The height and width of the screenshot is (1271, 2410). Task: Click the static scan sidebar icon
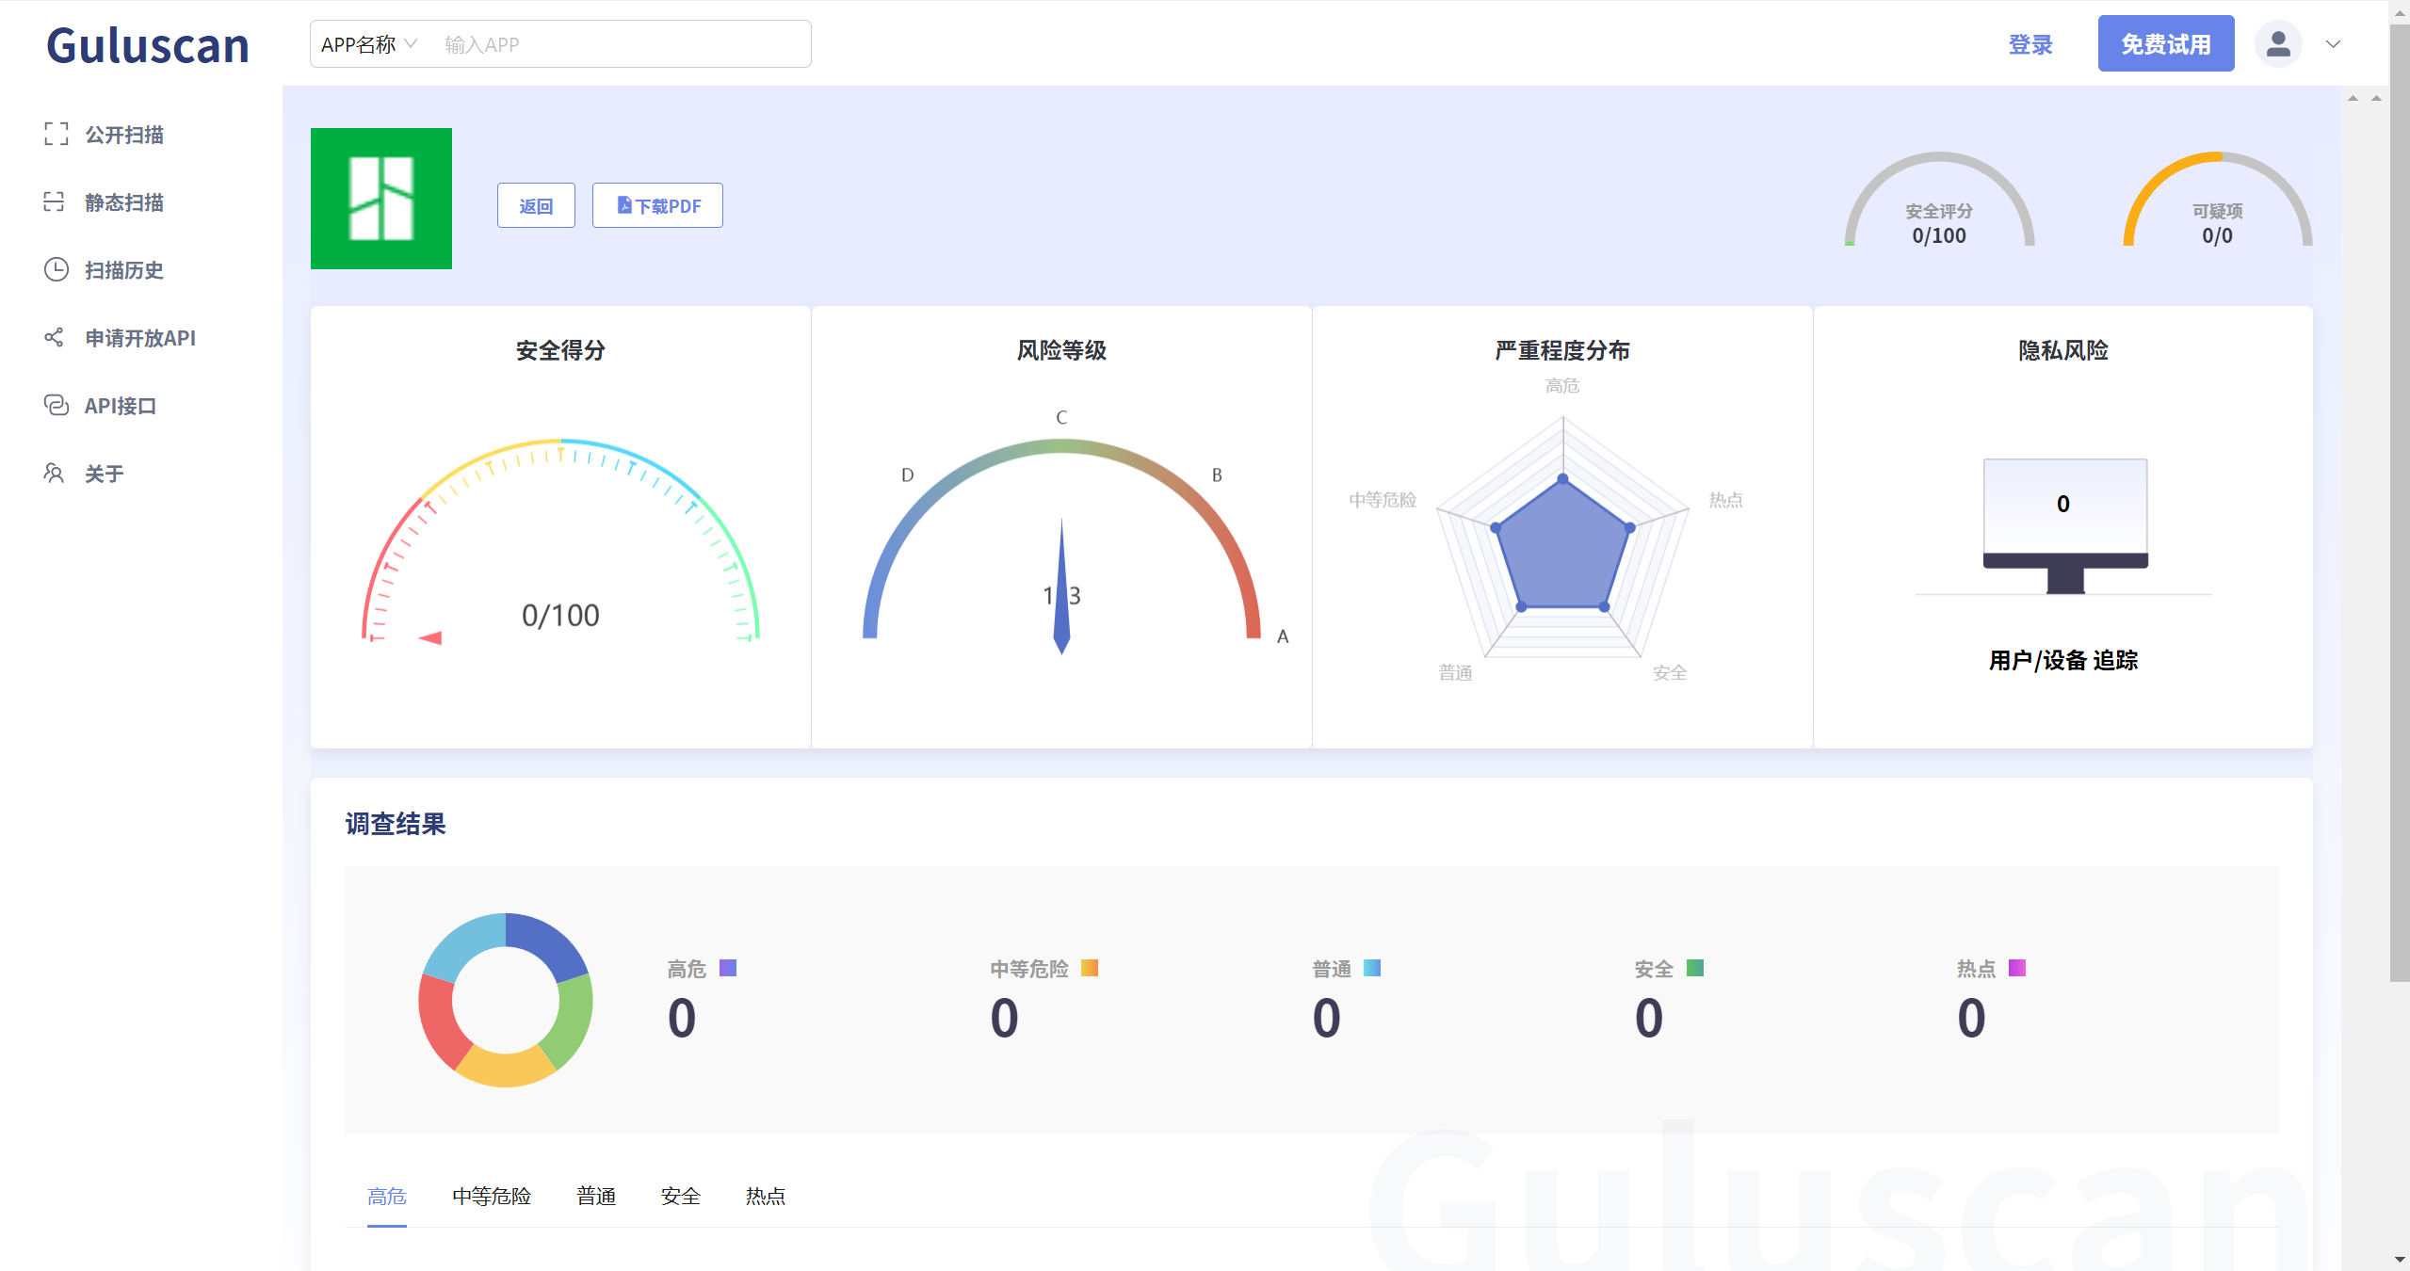[54, 202]
